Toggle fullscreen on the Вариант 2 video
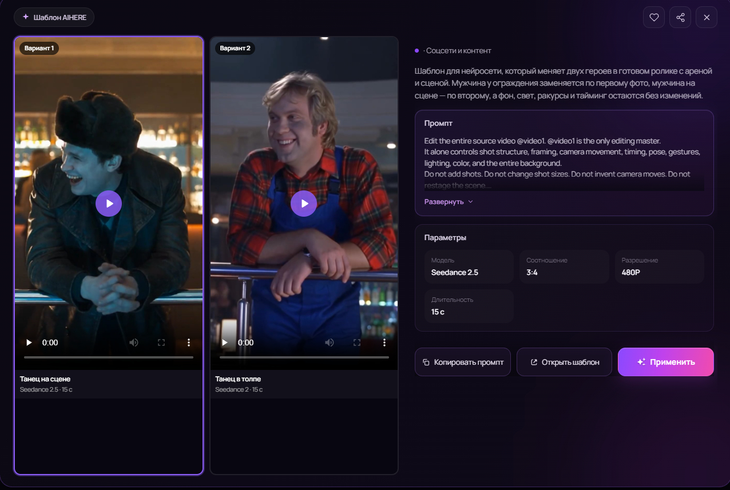730x490 pixels. [357, 342]
